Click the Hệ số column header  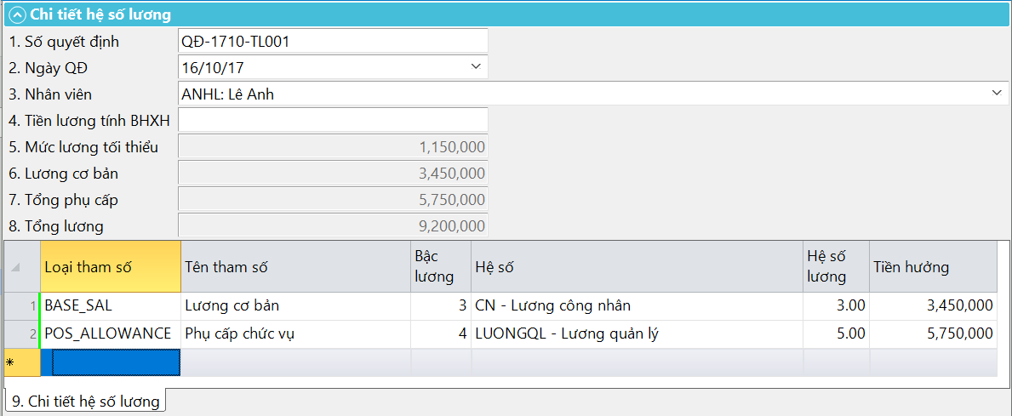pyautogui.click(x=636, y=267)
